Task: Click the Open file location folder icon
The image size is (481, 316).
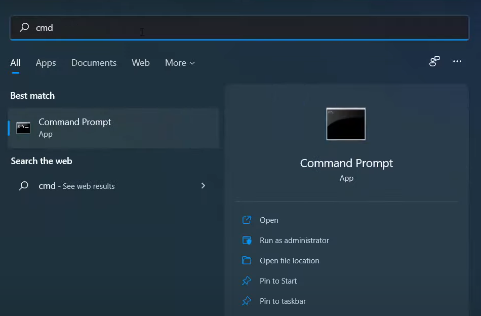Action: click(247, 260)
